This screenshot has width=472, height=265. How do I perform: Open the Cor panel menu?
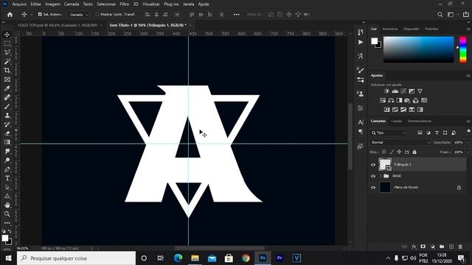pos(468,29)
